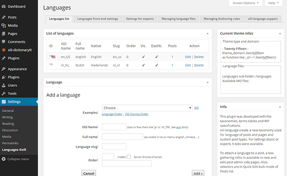The height and width of the screenshot is (176, 287).
Task: Click the Pages icon in sidebar
Action: (x=3, y=34)
